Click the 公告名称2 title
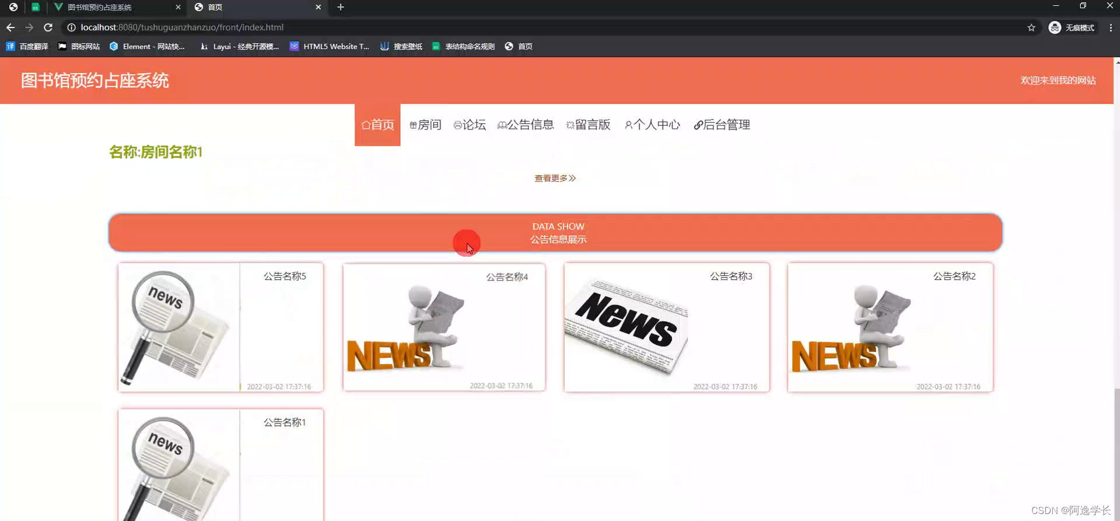Screen dimensions: 1120x521 [954, 276]
